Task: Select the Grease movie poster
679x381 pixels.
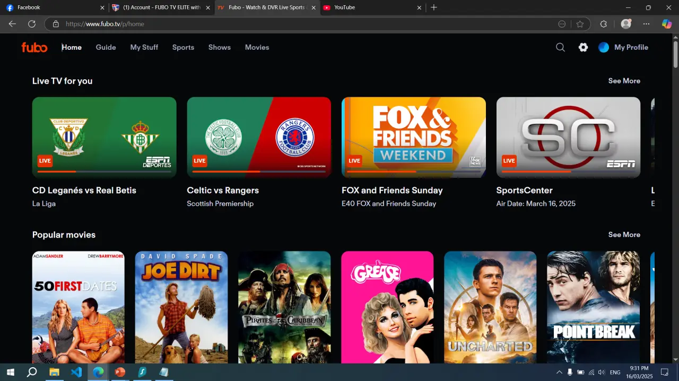Action: coord(387,307)
